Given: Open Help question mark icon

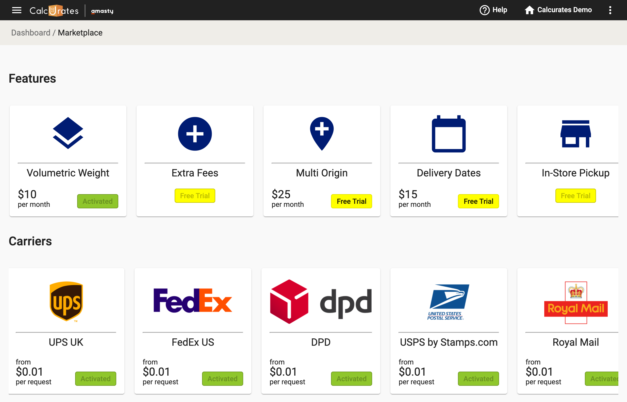Looking at the screenshot, I should [484, 10].
